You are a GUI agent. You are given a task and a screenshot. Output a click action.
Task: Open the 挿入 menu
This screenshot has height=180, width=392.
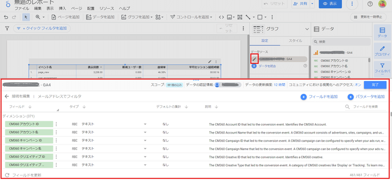click(x=62, y=8)
